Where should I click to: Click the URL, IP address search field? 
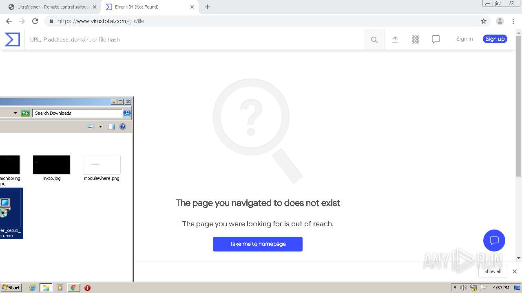click(194, 39)
